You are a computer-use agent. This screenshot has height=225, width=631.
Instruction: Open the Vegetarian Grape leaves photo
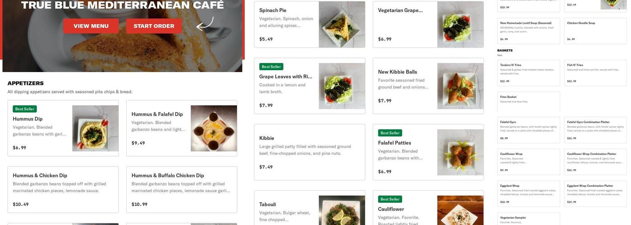click(460, 24)
